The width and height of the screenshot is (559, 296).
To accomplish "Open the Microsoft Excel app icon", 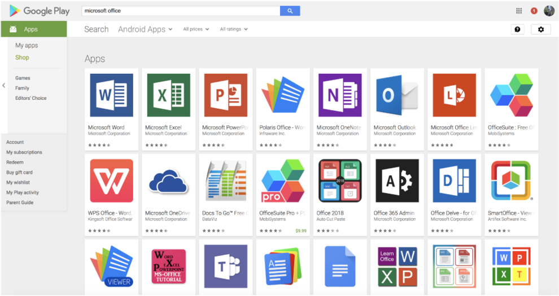I will tap(169, 95).
